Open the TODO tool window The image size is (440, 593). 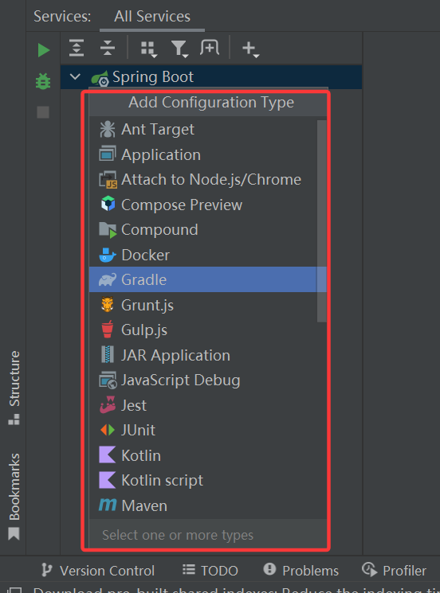(x=210, y=570)
